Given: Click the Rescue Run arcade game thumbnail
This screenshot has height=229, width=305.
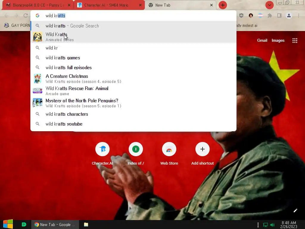Looking at the screenshot, I should point(38,91).
